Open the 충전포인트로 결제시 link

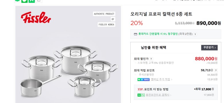(157, 95)
